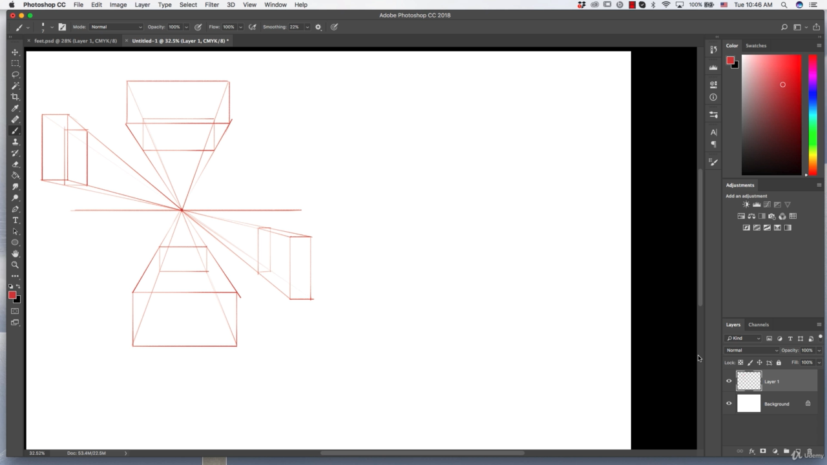
Task: Switch to the Channels tab
Action: click(x=759, y=325)
